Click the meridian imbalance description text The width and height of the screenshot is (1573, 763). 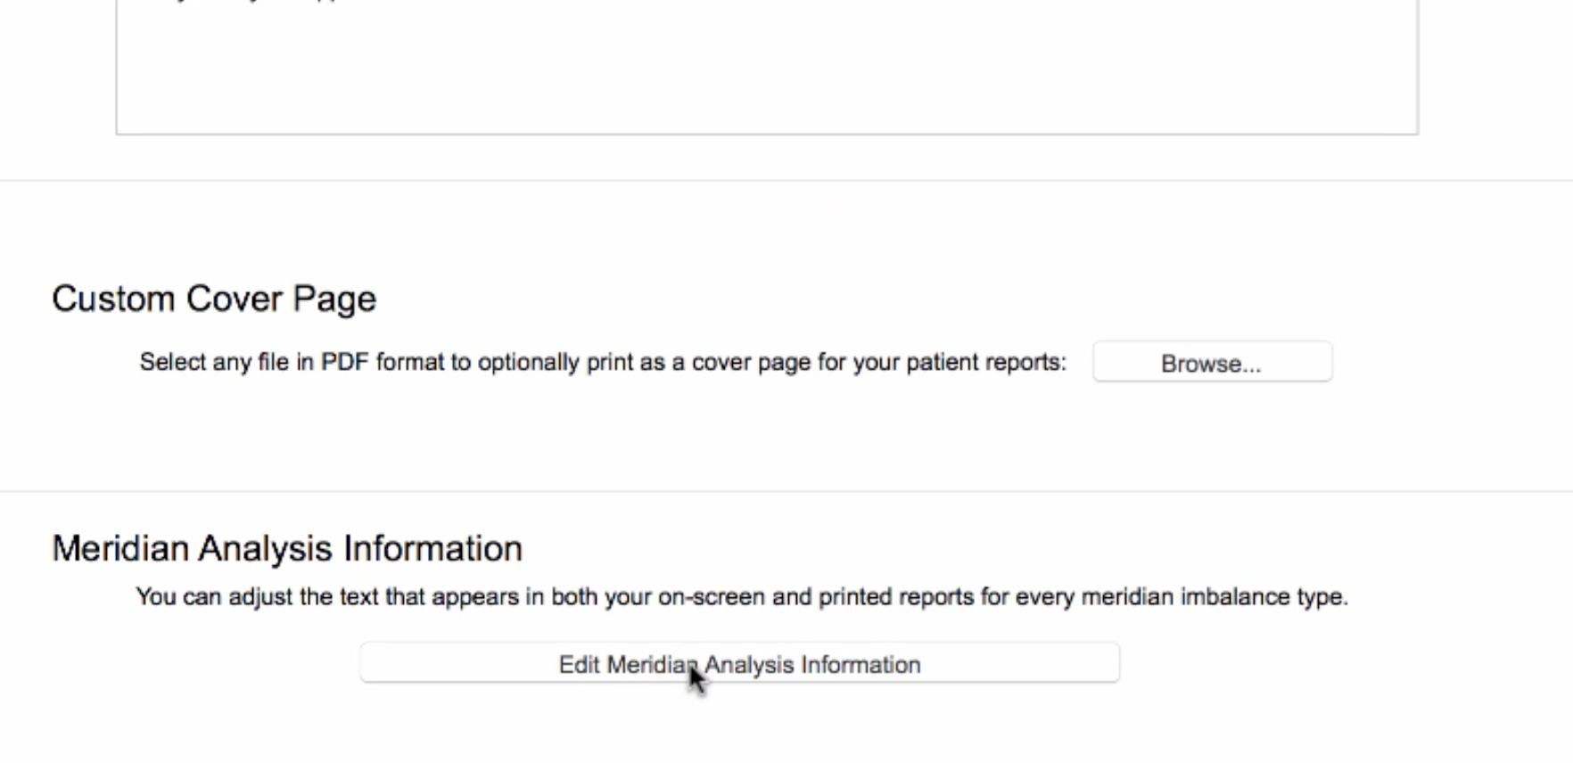tap(742, 596)
